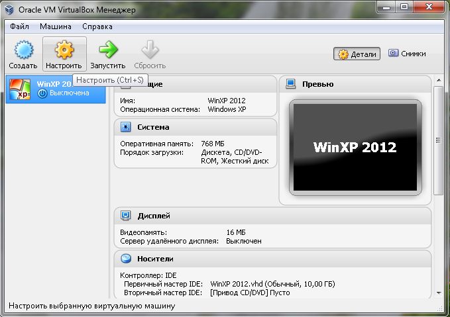Image resolution: width=450 pixels, height=317 pixels.
Task: Click the Система section header title
Action: [153, 127]
